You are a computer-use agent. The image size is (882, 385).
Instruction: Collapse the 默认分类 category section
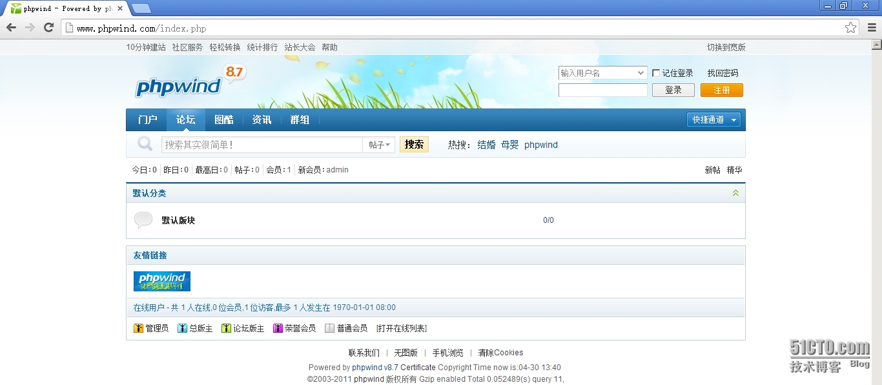[735, 192]
